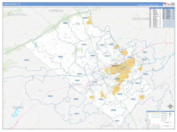Click ZIP code label 19529
Image resolution: width=177 pixels, height=132 pixels.
(x=26, y=60)
